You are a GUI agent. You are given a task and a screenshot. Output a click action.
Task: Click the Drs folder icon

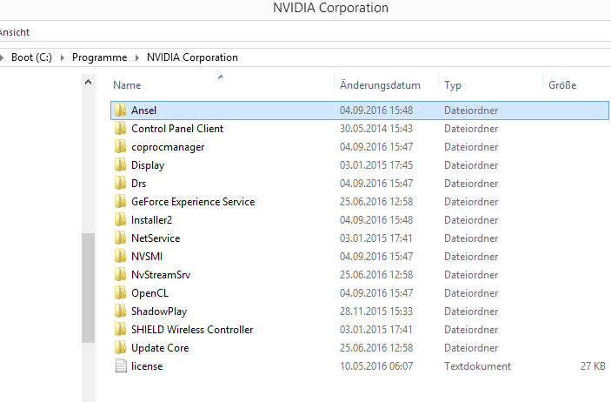click(121, 183)
